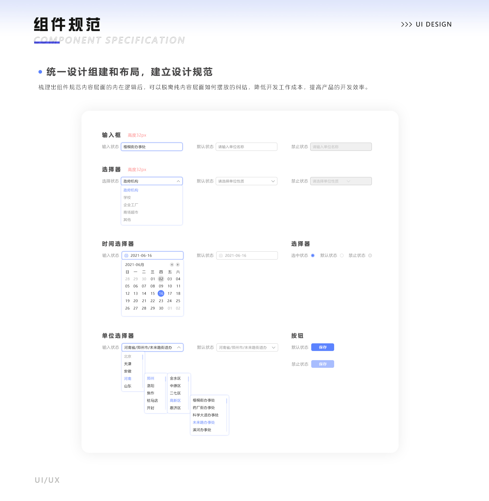Click scrollbar of city list
Screen dimensions: 489x501
[165, 379]
